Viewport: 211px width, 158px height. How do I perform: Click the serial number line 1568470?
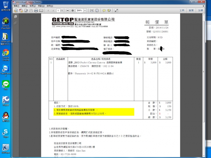(91, 66)
